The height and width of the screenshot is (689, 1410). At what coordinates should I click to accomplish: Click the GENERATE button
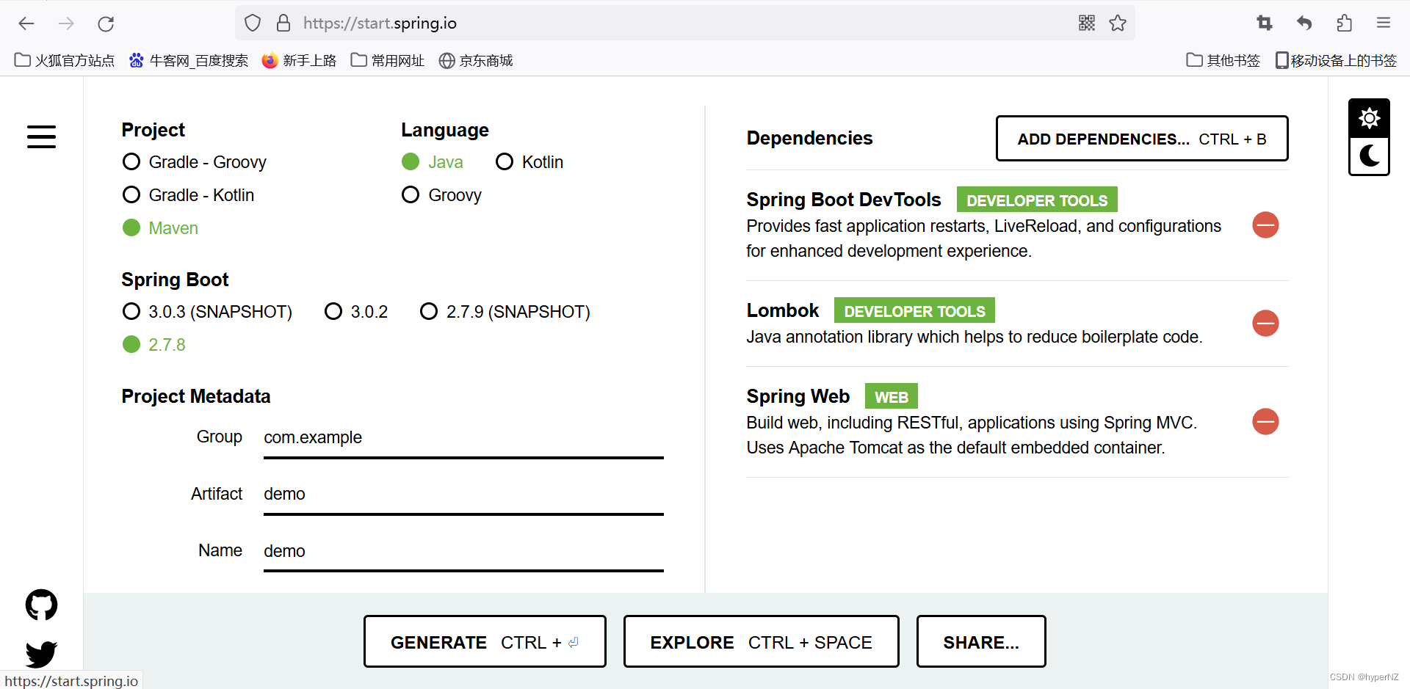(x=485, y=641)
